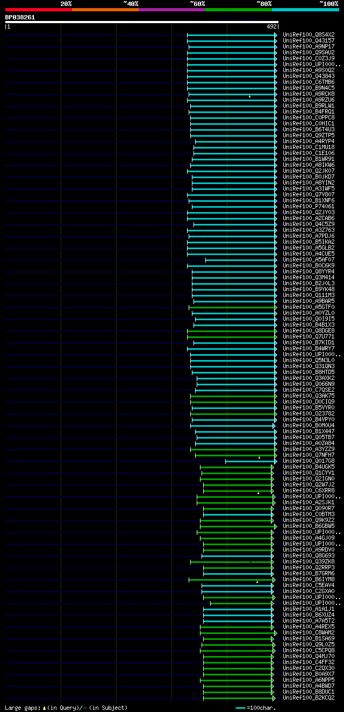Screen dimensions: 344x712
Task: Open the UniRef100_Q39ZK8 hit link
Action: click(309, 561)
